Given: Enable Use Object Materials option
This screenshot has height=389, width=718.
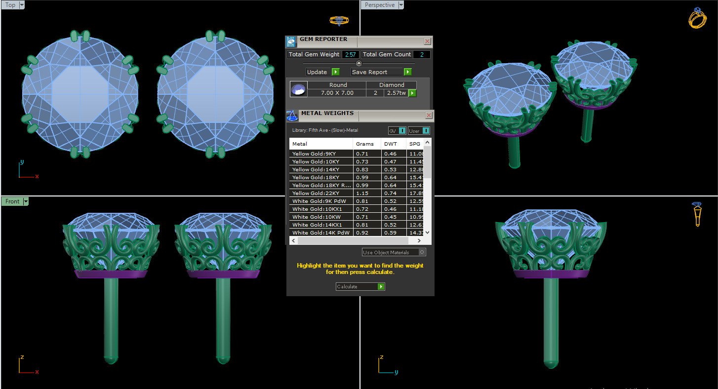Looking at the screenshot, I should tap(422, 252).
